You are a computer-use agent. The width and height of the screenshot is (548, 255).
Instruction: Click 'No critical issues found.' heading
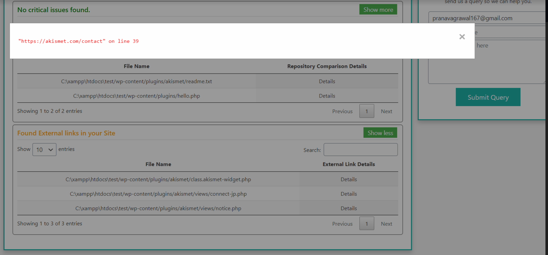pos(54,10)
